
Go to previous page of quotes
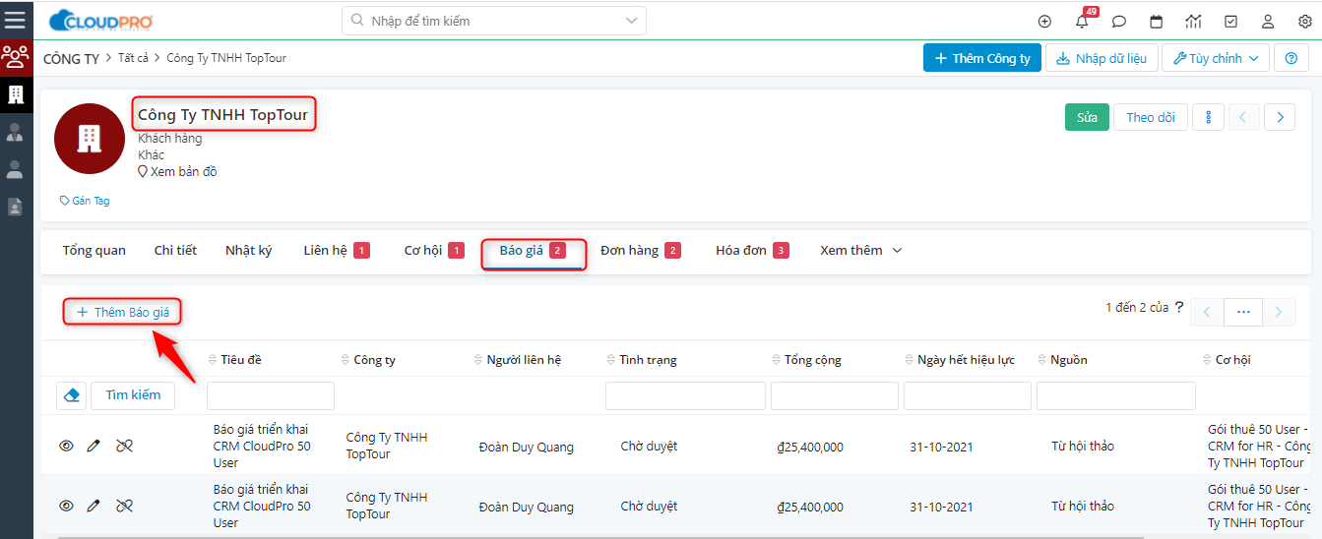pos(1208,312)
